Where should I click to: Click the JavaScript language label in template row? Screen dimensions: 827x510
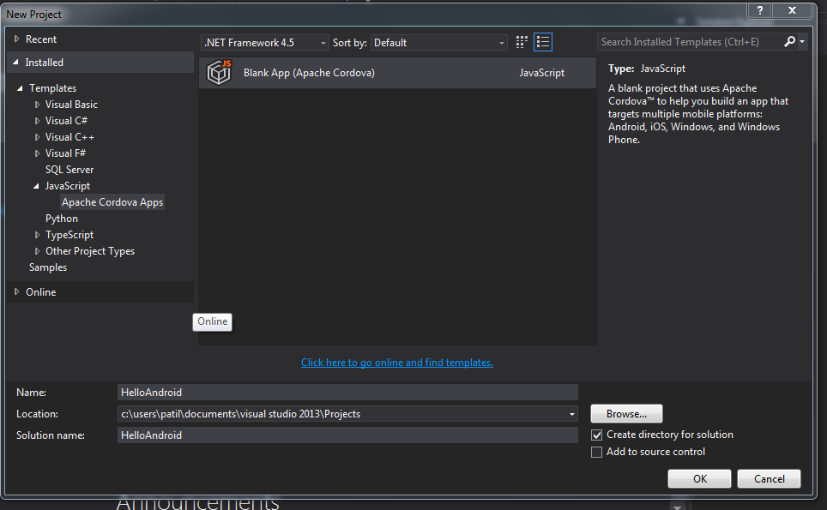[541, 73]
